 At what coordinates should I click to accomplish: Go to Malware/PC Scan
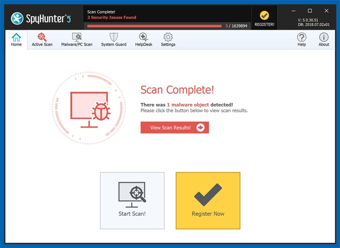(77, 40)
